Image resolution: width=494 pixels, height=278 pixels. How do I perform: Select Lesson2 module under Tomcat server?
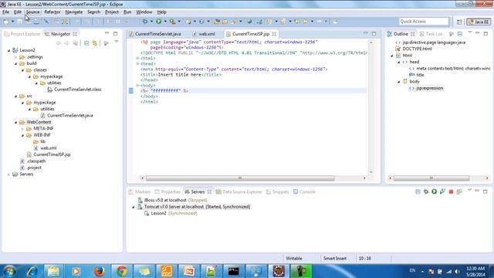coord(158,213)
